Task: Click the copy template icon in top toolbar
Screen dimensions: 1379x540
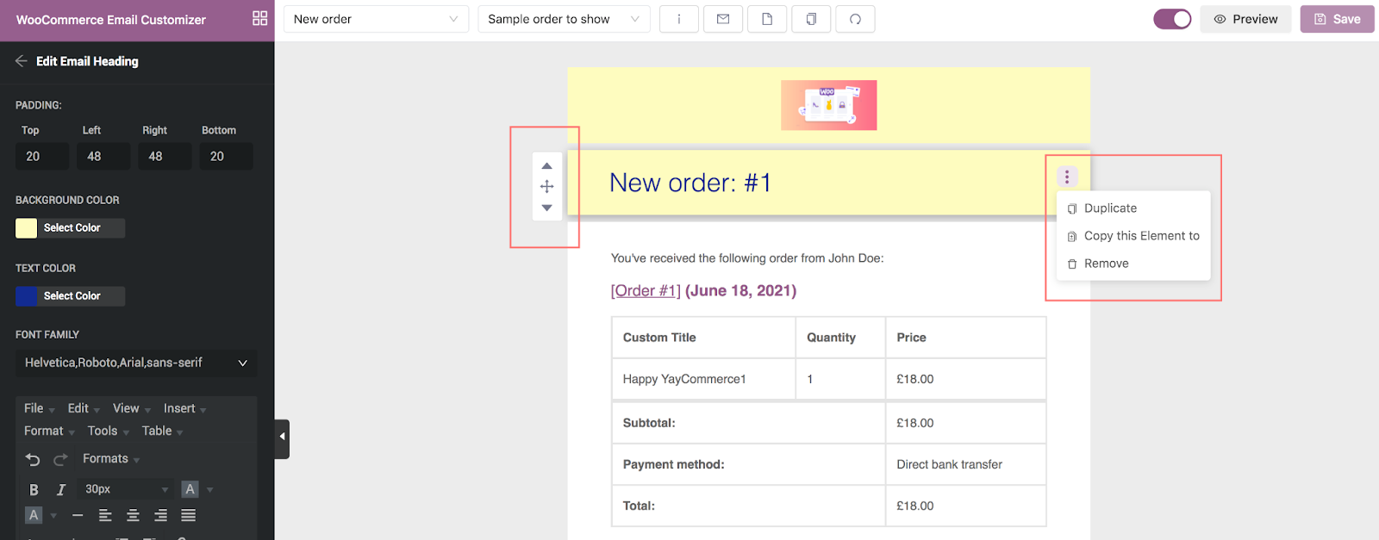Action: (811, 19)
